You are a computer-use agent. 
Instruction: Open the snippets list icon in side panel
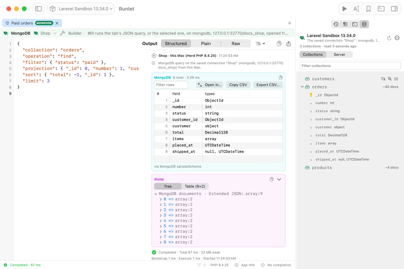[x=345, y=24]
